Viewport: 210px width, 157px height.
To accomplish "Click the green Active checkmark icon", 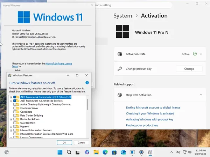I will [x=195, y=54].
